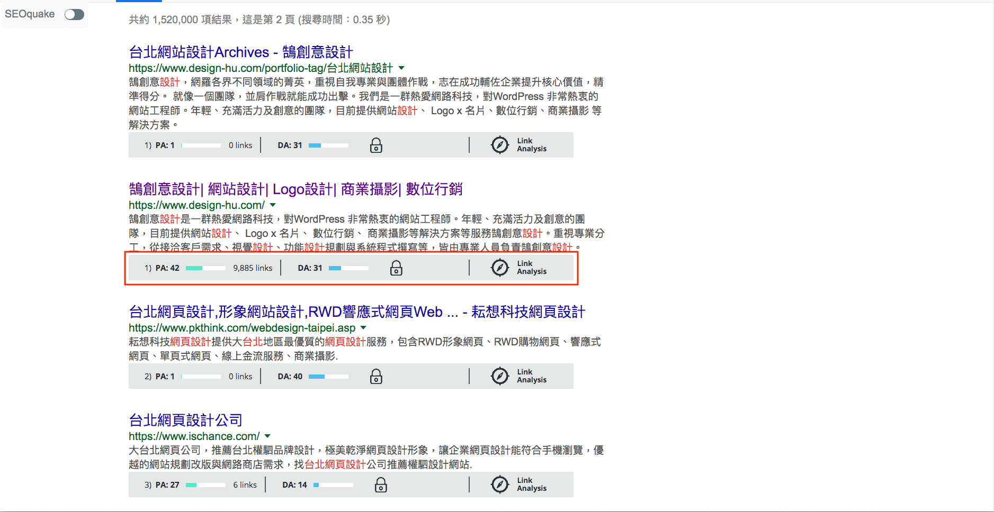Open 台北網頁設計,形象網站設計,RWD響應式網頁 result
994x512 pixels.
pyautogui.click(x=357, y=312)
